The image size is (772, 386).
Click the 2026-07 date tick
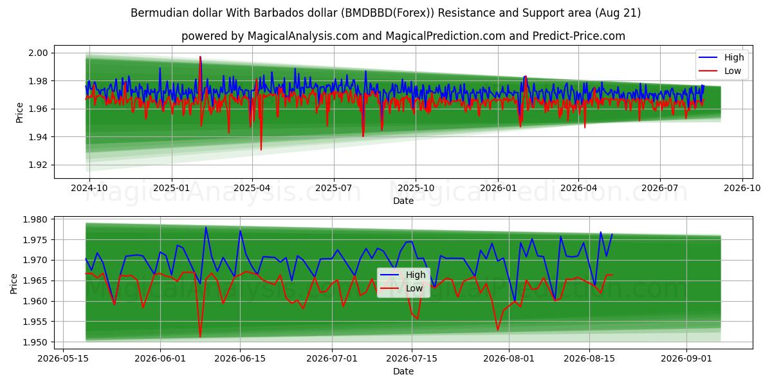pyautogui.click(x=660, y=189)
